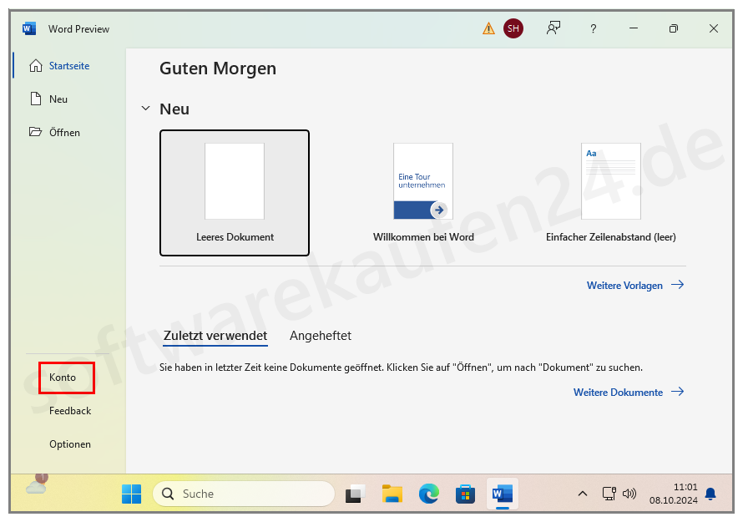Screen dimensions: 743x522
Task: Open the Öffnen folder icon in sidebar
Action: 37,132
